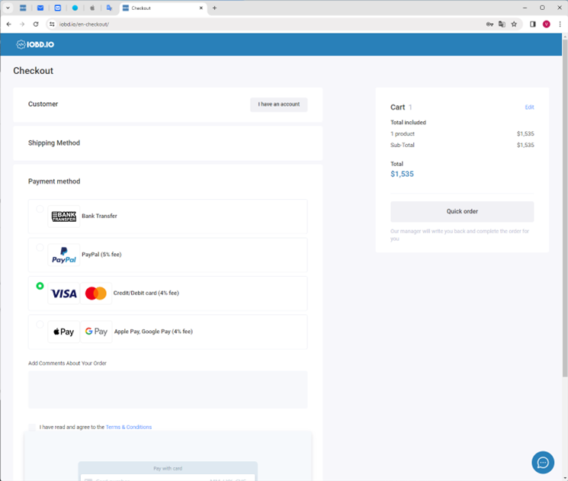Click the IOBD.IO logo in header
Screen dimensions: 568x481
(35, 44)
